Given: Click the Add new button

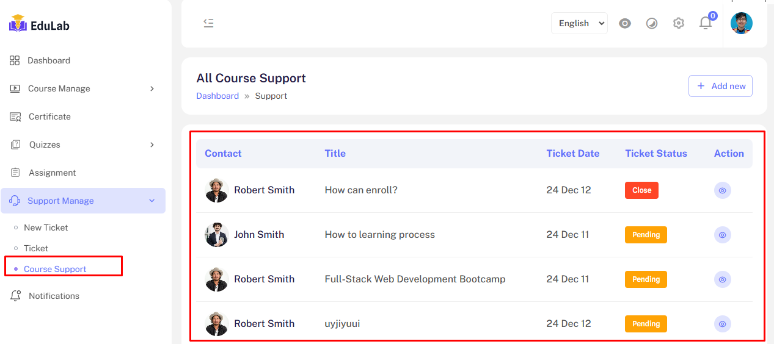Looking at the screenshot, I should tap(720, 86).
